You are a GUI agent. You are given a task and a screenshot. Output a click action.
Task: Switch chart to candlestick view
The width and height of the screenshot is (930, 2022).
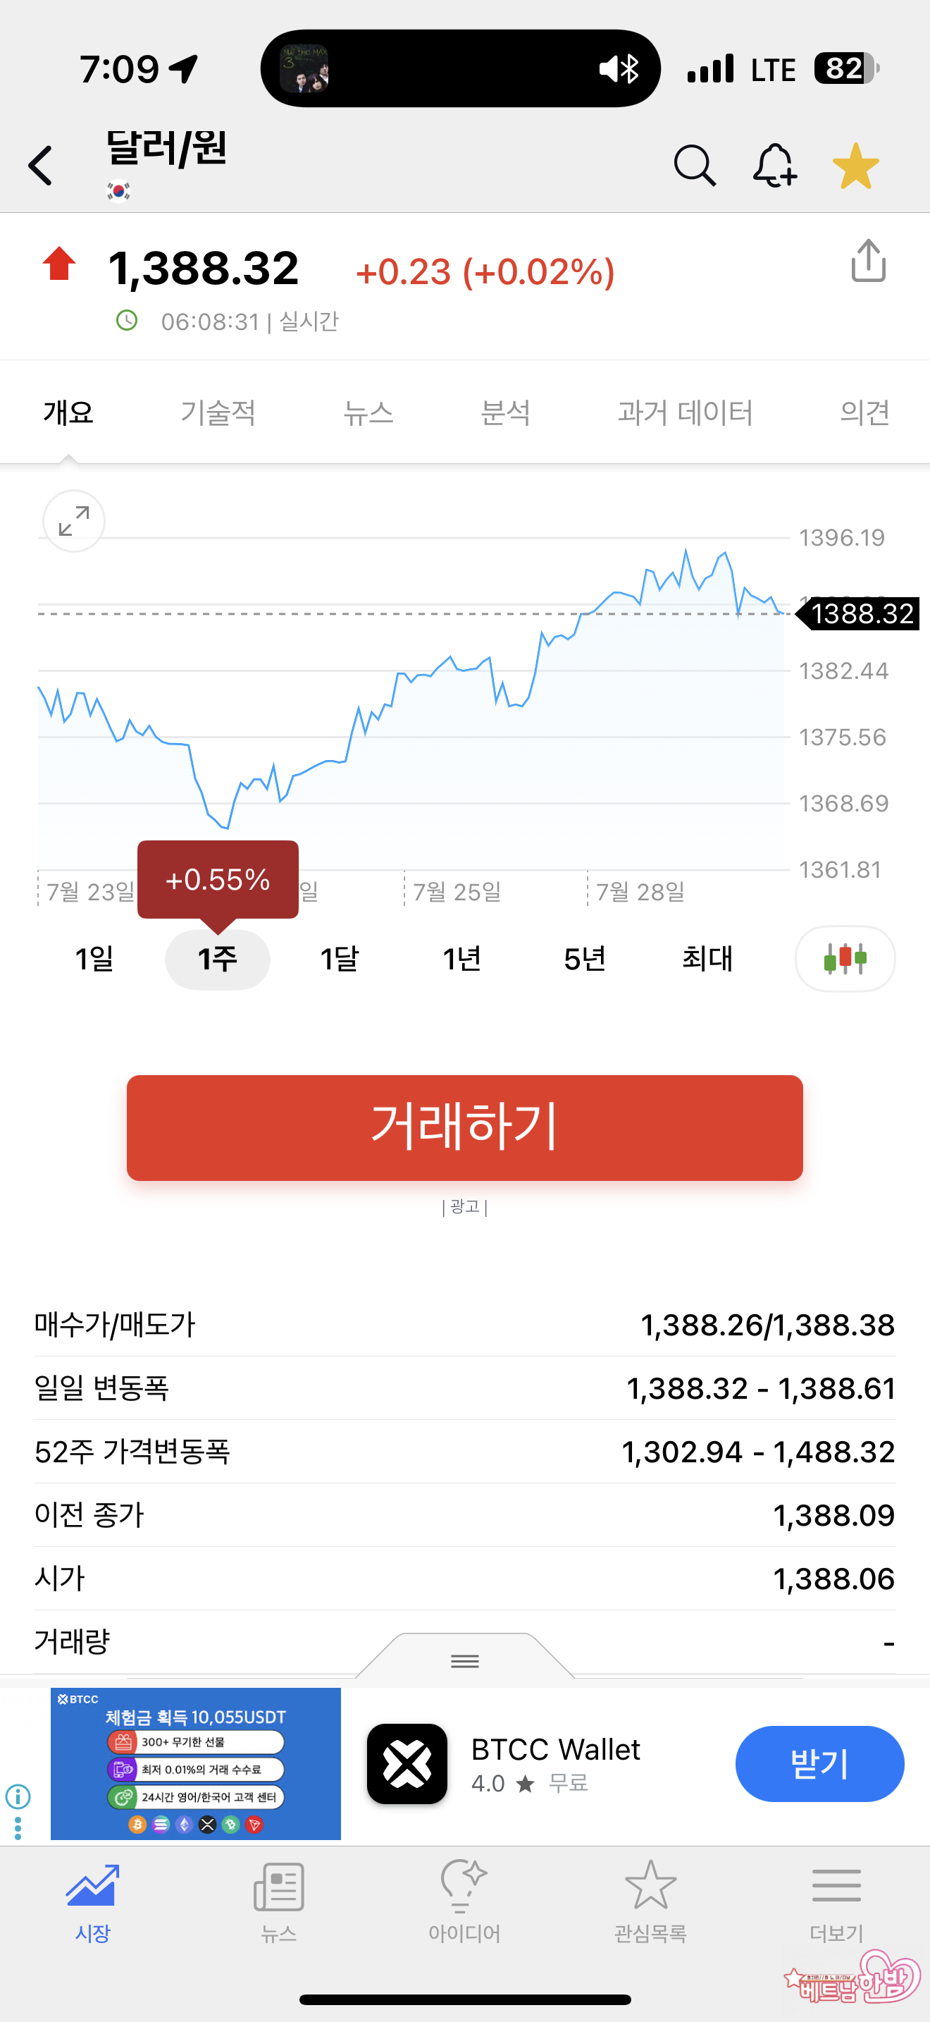point(845,958)
